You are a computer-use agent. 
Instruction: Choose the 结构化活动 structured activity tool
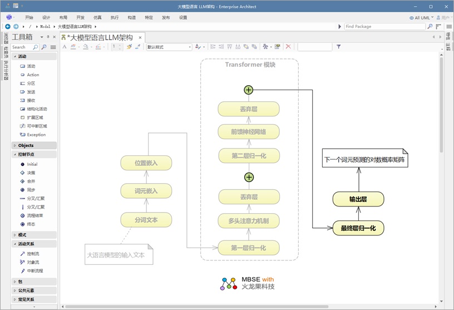(x=37, y=109)
